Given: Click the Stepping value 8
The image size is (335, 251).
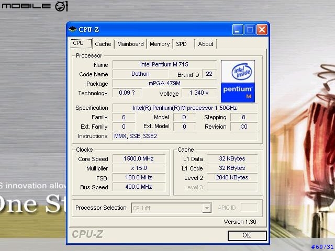Looking at the screenshot, I should (244, 117).
